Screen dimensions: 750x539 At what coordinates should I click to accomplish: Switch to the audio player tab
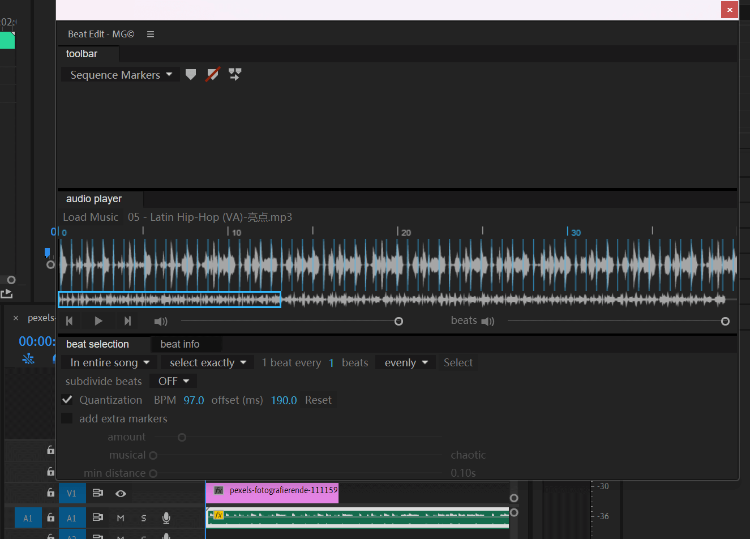(x=94, y=199)
